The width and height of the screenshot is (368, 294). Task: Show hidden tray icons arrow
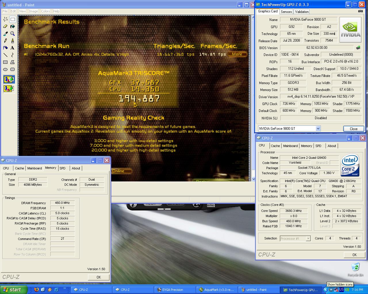click(326, 290)
